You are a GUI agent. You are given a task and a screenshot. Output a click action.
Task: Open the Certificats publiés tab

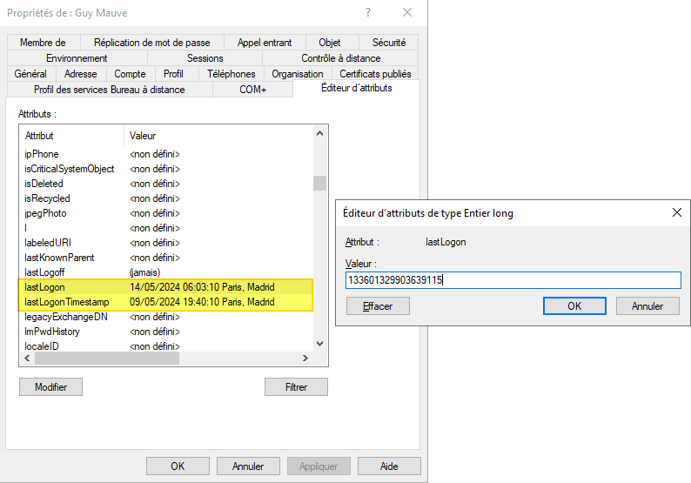click(x=375, y=74)
